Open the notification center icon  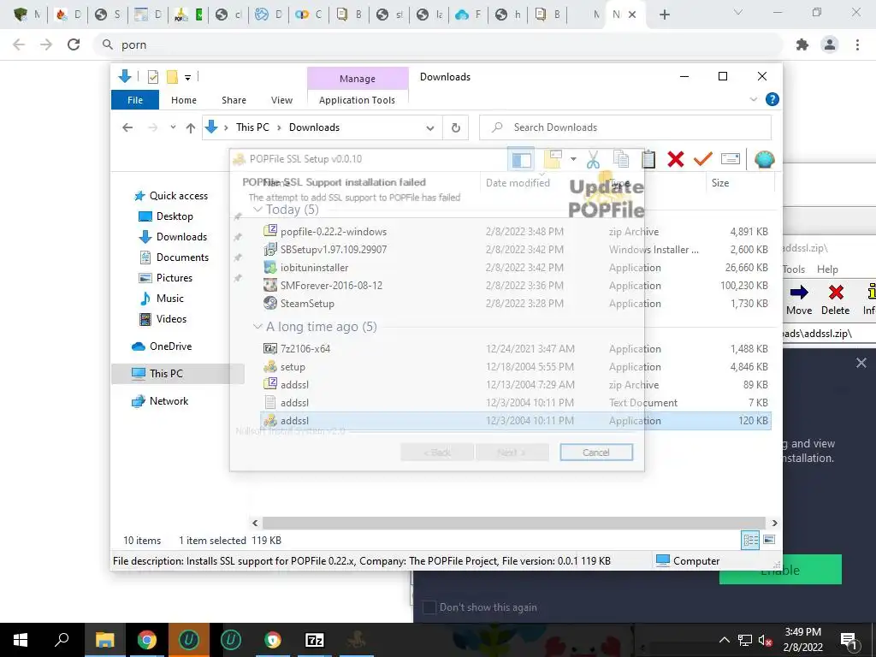pyautogui.click(x=848, y=640)
